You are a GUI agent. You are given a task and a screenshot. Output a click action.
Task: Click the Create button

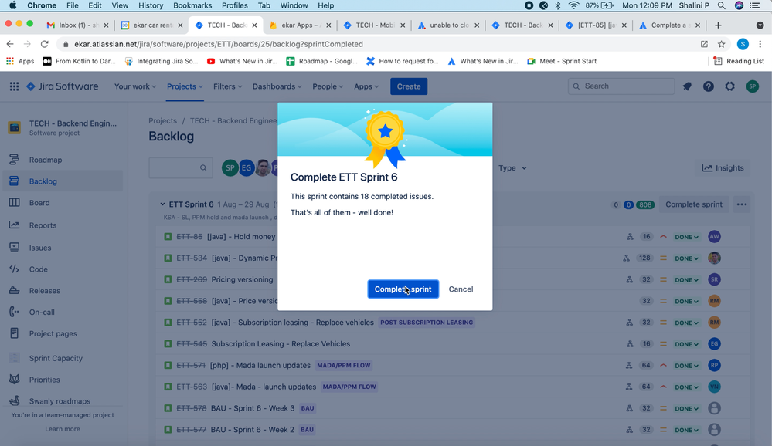pyautogui.click(x=409, y=86)
